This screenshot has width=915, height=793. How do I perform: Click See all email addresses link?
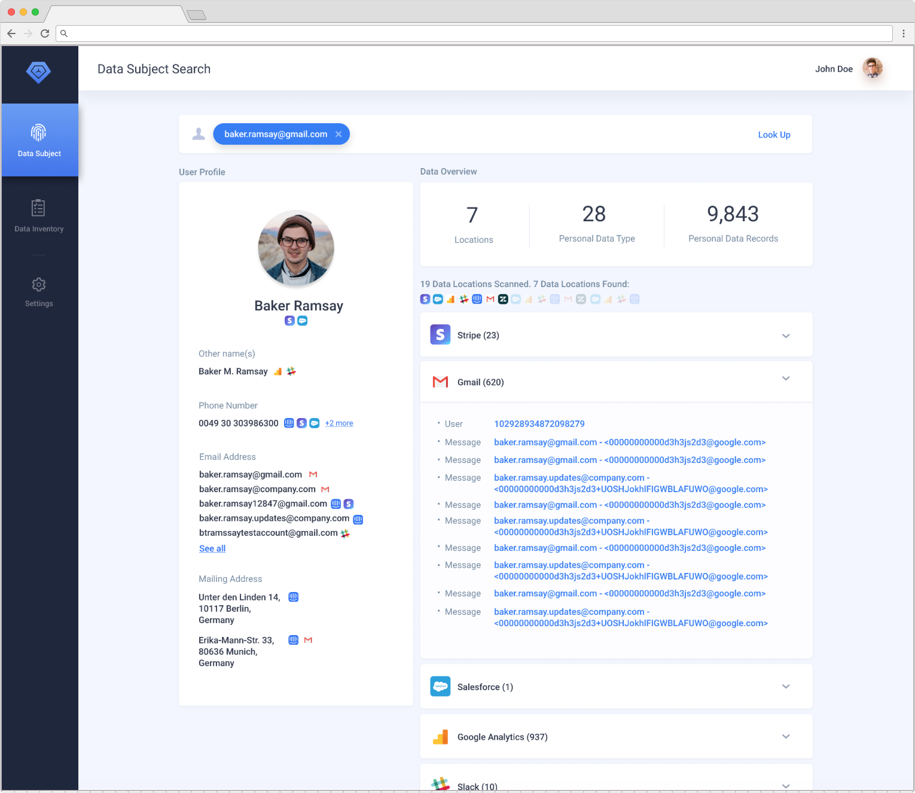[212, 548]
